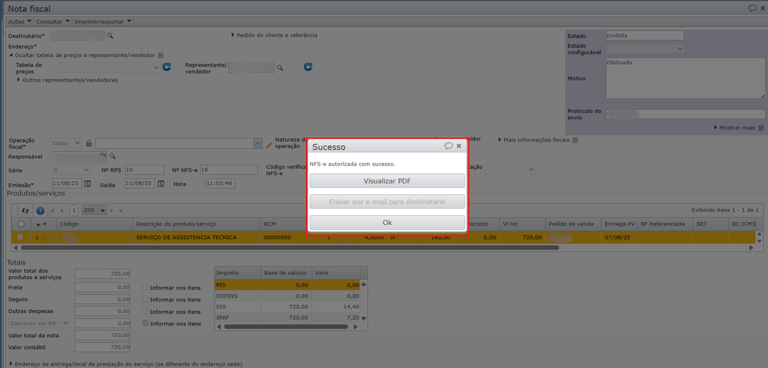
Task: Sort items by Código column
Action: point(95,224)
